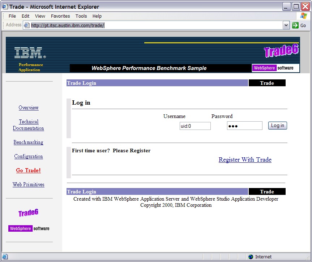
Task: Click the 'Performance Application' text under the IBM logo
Action: pos(30,67)
